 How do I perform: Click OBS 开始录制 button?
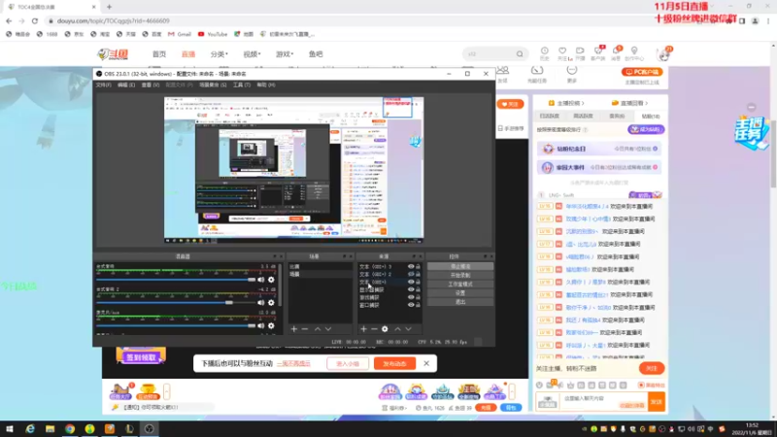tap(460, 275)
